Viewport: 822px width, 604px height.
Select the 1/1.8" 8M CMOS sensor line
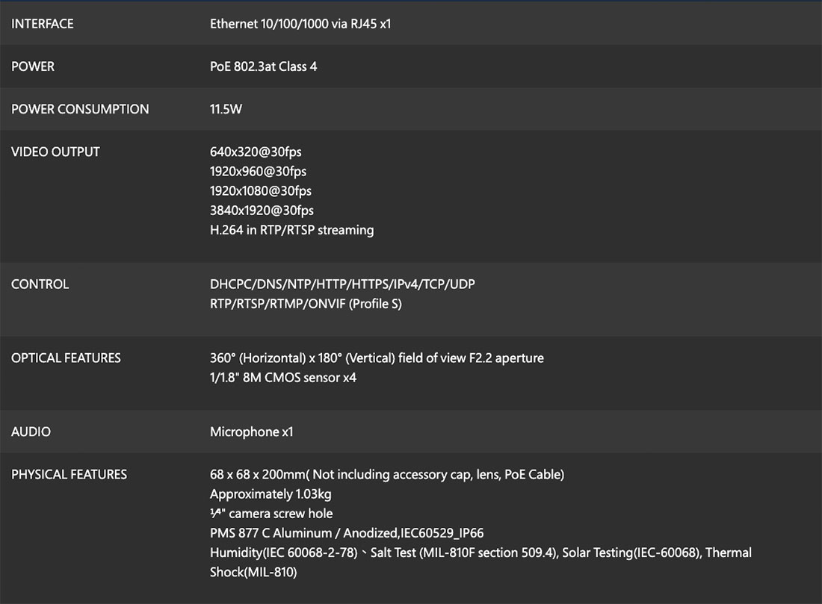click(283, 378)
